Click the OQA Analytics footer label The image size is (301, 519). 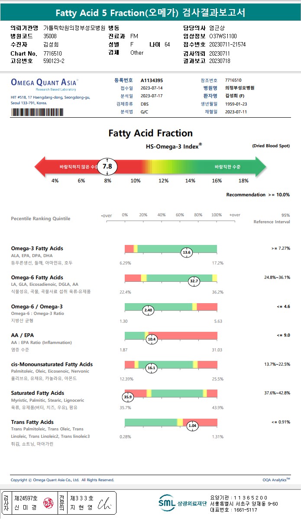point(276,480)
